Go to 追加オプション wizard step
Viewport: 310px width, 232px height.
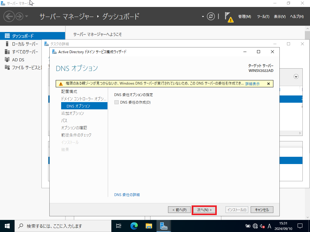[73, 113]
